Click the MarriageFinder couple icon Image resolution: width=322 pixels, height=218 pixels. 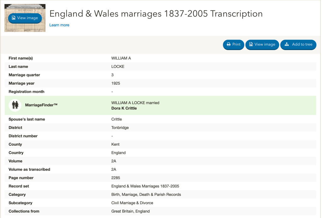[15, 105]
